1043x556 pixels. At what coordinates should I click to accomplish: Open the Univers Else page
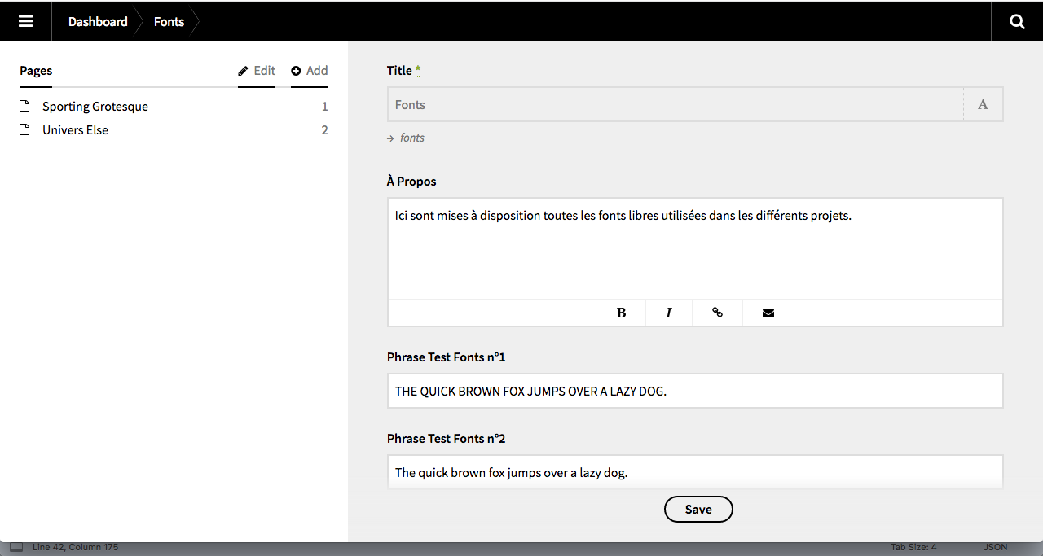tap(75, 130)
